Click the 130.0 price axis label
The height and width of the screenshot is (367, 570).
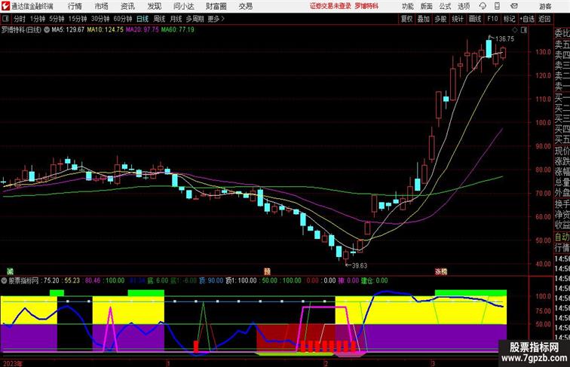(x=543, y=52)
